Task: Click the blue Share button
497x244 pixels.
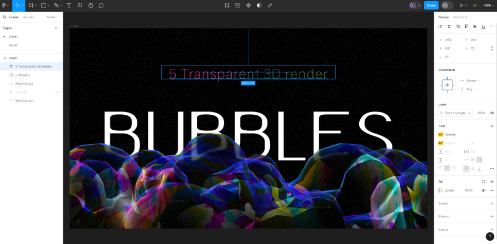Action: [431, 5]
